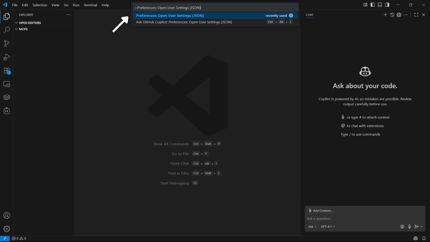Viewport: 430px width, 242px height.
Task: Open the Terminal menu
Action: point(90,5)
